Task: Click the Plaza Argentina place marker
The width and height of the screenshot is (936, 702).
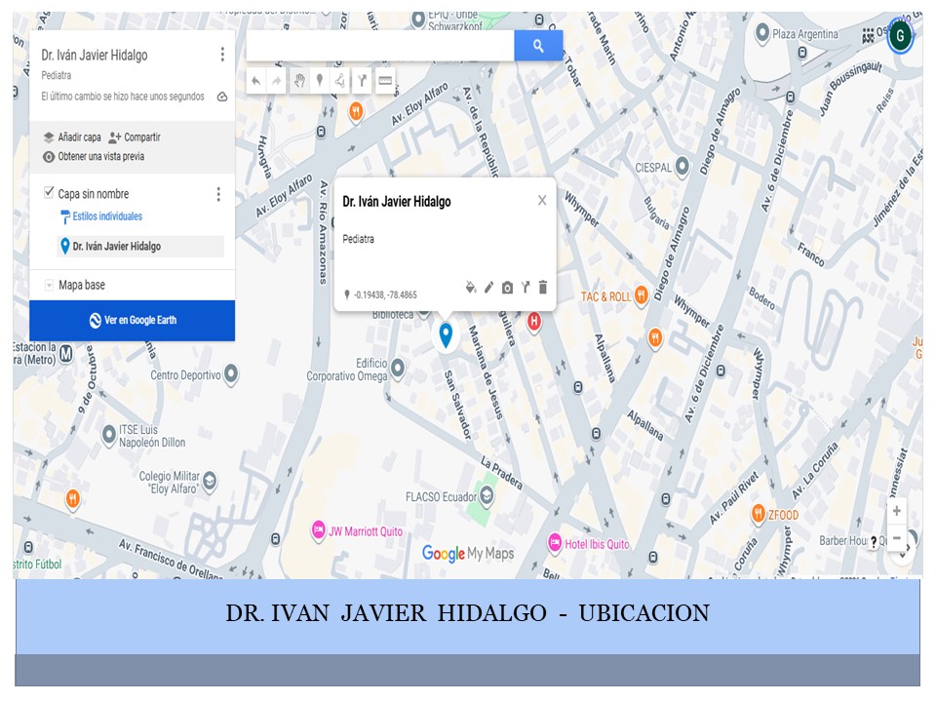Action: click(762, 32)
